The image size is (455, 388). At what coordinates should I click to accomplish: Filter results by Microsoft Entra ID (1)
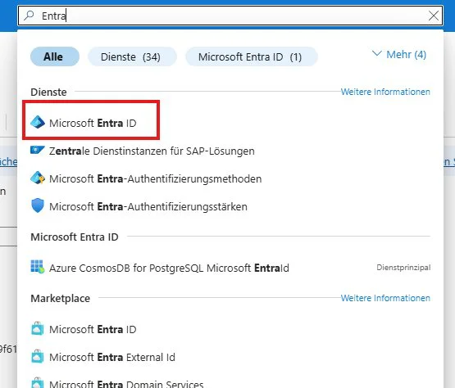point(252,56)
